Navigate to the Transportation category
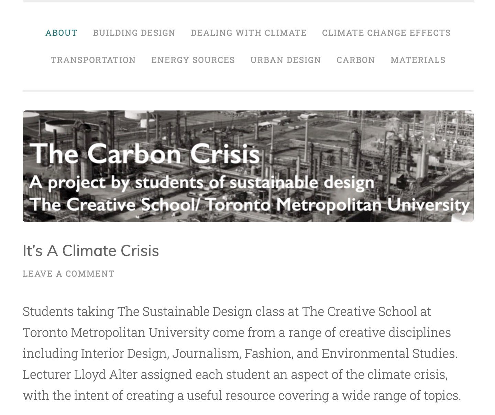The width and height of the screenshot is (495, 415). tap(93, 60)
